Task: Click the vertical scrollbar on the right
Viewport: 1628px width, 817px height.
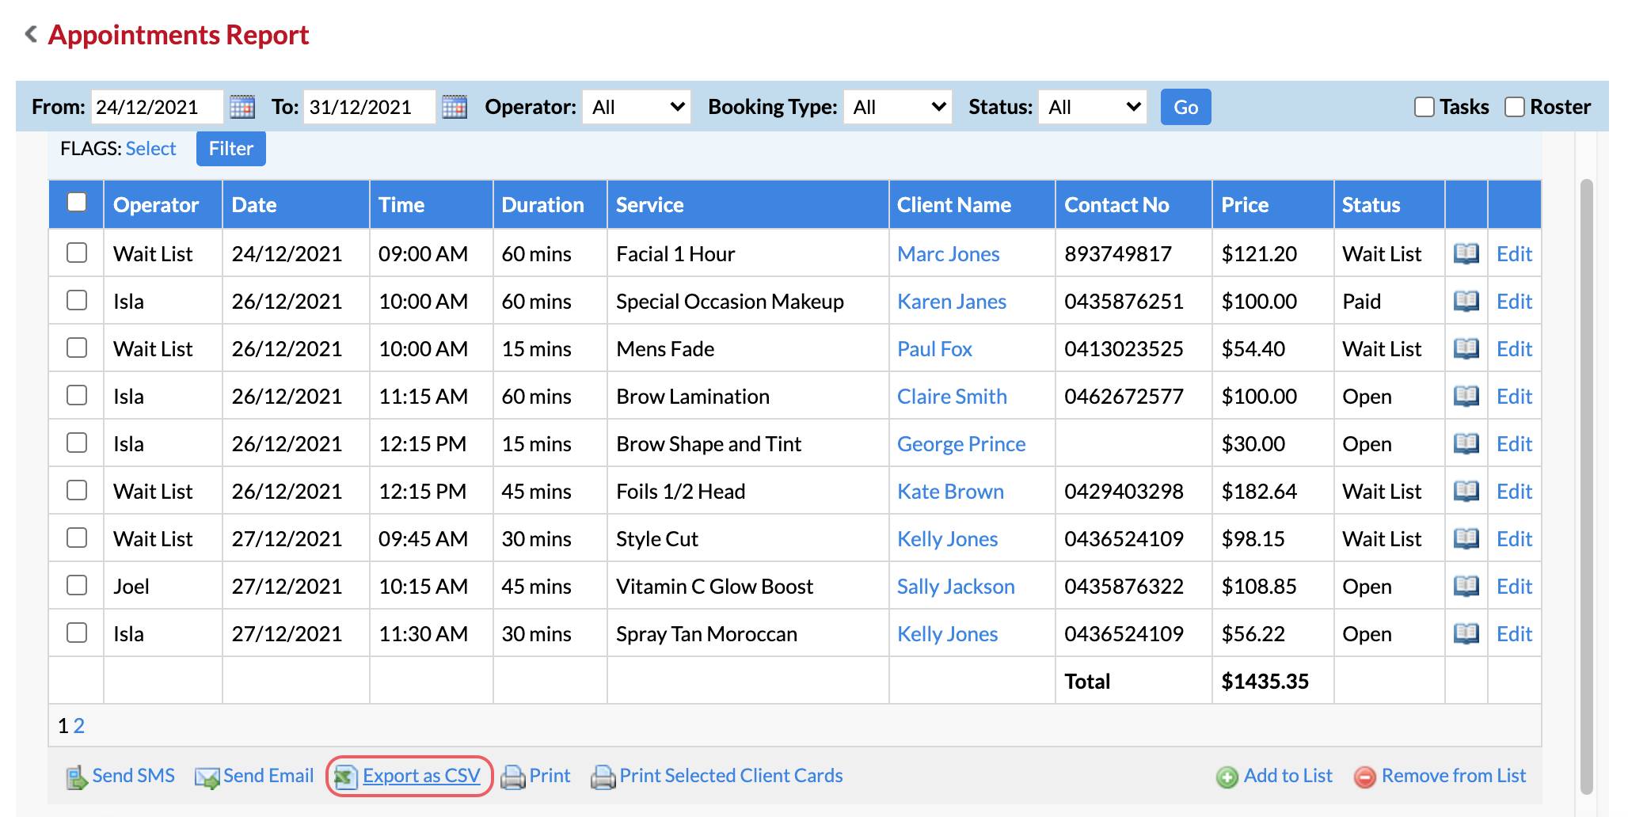Action: (1586, 486)
